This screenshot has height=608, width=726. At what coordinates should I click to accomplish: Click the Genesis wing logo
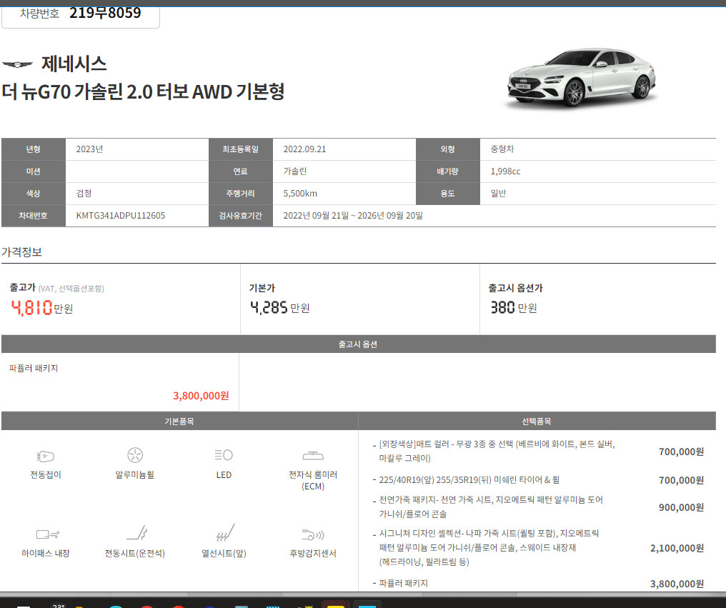(17, 64)
